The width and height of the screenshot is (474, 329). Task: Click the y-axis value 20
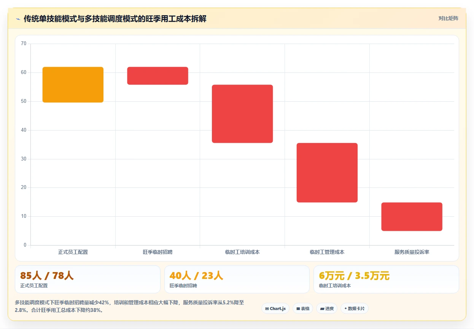click(x=24, y=187)
